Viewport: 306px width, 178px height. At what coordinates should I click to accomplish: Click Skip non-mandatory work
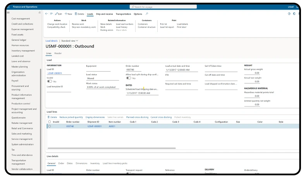(x=84, y=27)
